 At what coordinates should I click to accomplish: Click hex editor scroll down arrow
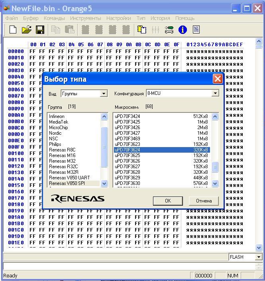click(x=259, y=248)
